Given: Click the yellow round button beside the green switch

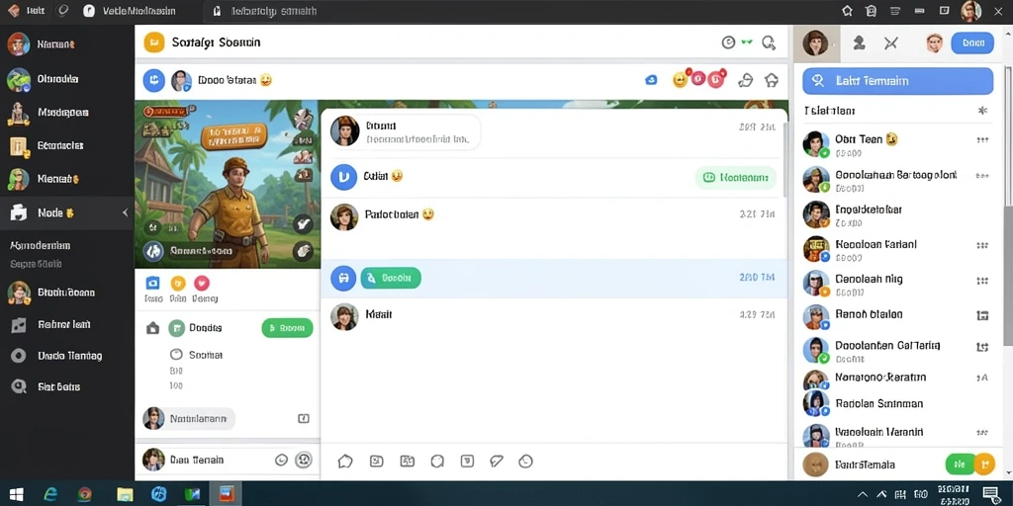Looking at the screenshot, I should tap(984, 464).
